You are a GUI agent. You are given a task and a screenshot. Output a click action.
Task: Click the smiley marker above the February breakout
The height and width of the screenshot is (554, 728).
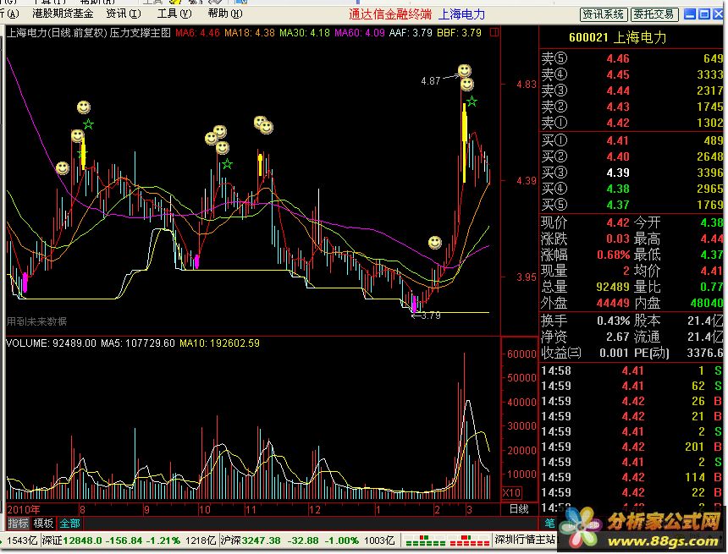[x=434, y=242]
